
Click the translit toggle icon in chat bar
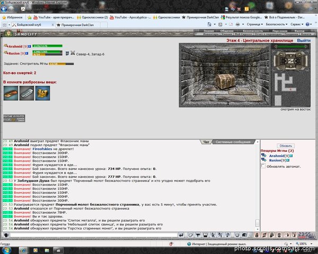click(x=220, y=235)
